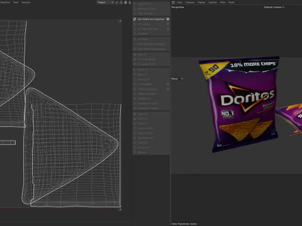The image size is (302, 226).
Task: Open options gear for Set UVW from Projection
Action: [168, 19]
